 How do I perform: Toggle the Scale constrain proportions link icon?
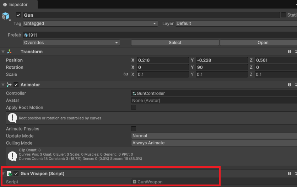[x=125, y=74]
